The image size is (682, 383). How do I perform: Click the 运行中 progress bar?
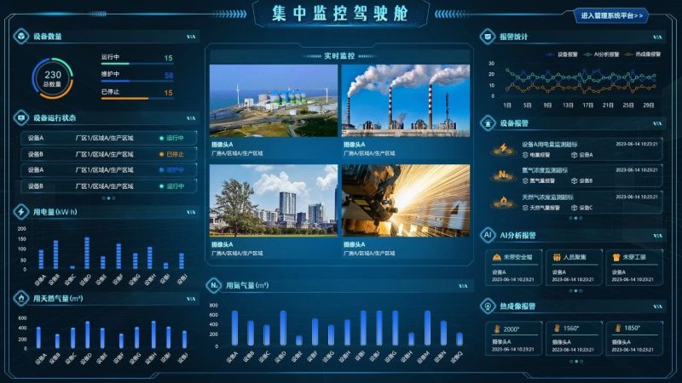point(136,64)
